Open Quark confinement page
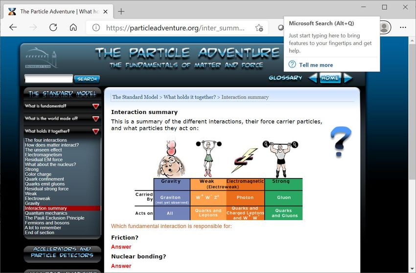Viewport: 416px width, 273px height. pyautogui.click(x=45, y=179)
